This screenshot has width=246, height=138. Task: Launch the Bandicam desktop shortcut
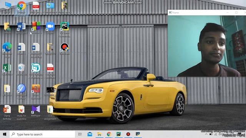click(x=65, y=49)
